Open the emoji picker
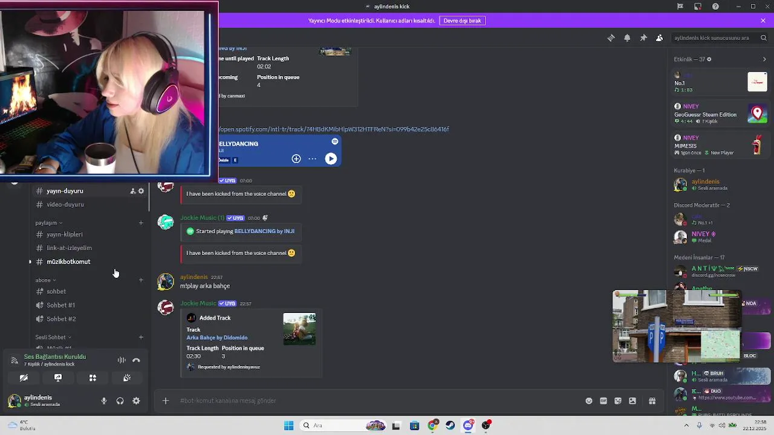Screen dimensions: 774x435 [589, 401]
